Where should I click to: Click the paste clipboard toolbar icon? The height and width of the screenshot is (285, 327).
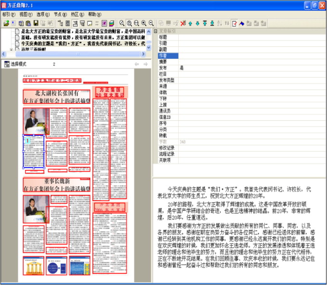28,23
